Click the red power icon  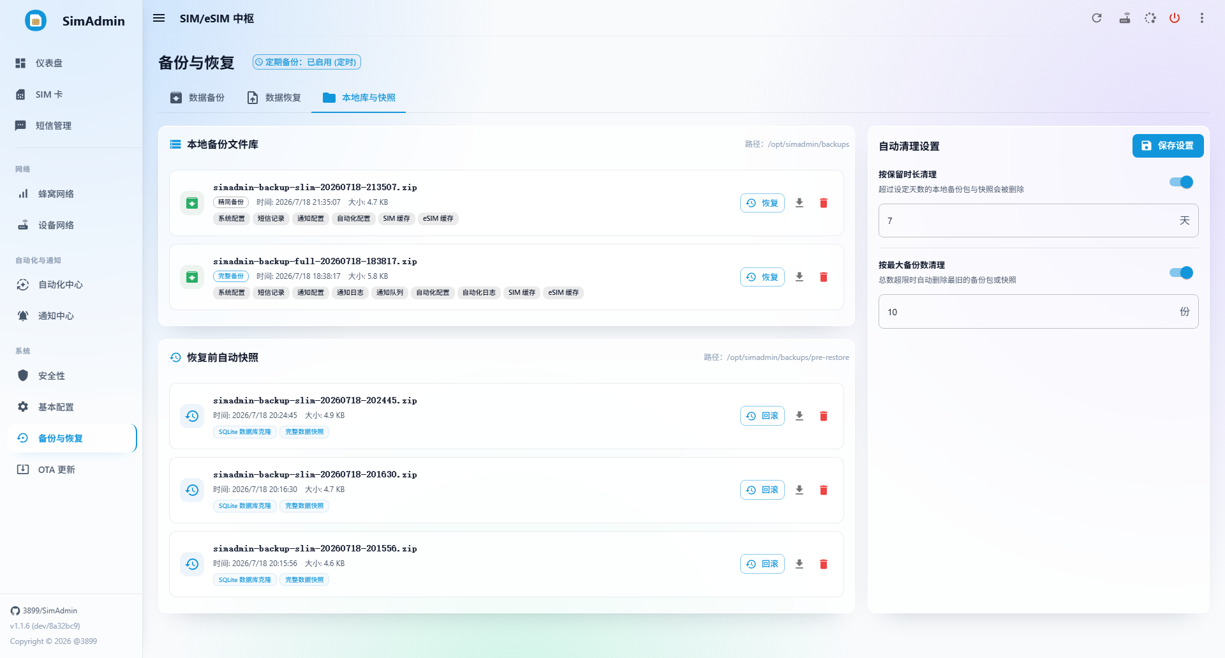(1175, 18)
